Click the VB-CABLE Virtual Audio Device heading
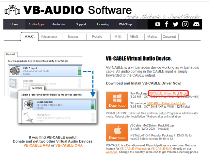Image resolution: width=209 pixels, height=158 pixels. [139, 59]
